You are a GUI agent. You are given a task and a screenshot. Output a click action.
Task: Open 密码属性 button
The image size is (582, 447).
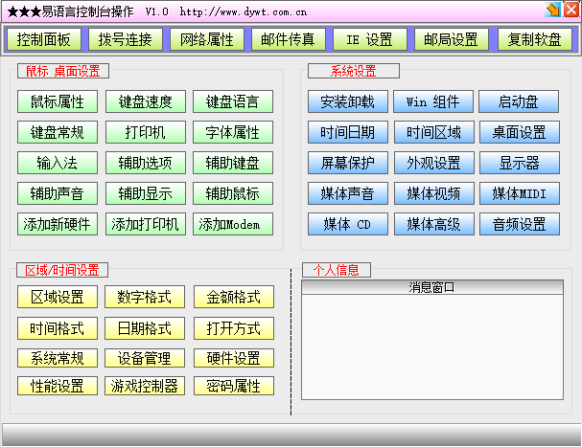pyautogui.click(x=233, y=387)
